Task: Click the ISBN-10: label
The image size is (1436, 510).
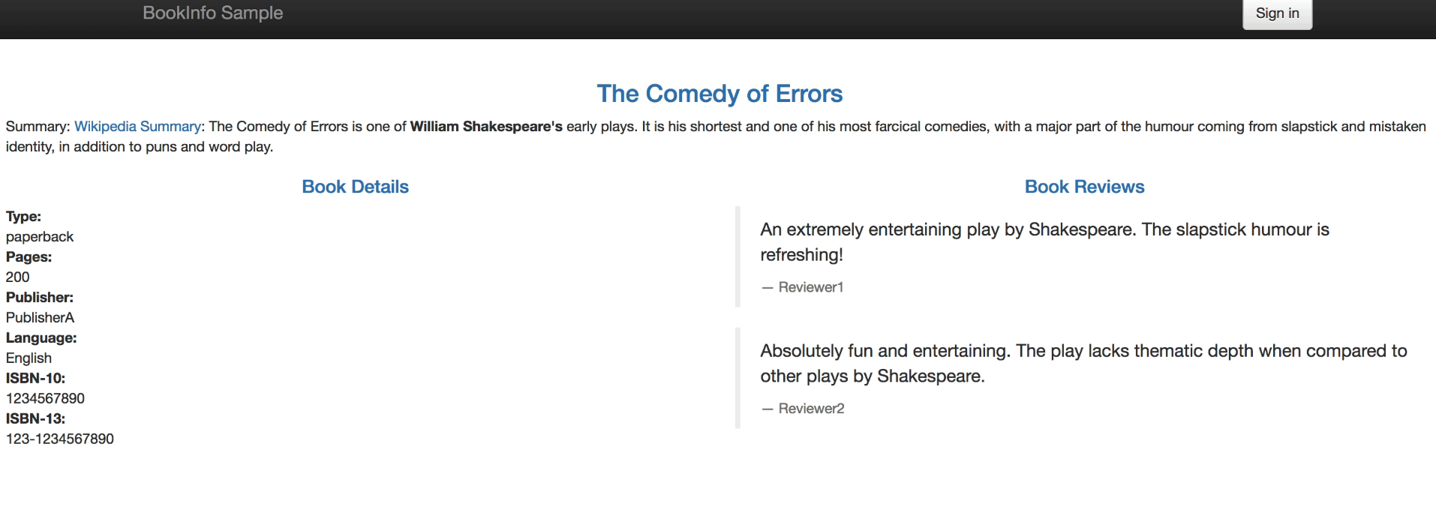Action: click(x=35, y=379)
